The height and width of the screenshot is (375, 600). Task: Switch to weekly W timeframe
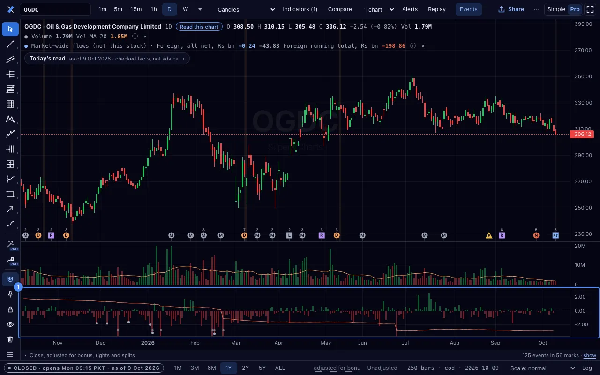point(185,9)
